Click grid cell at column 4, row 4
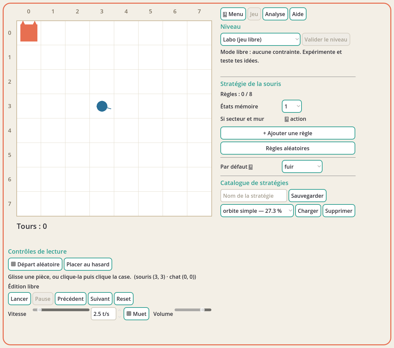Image resolution: width=394 pixels, height=348 pixels. [x=126, y=130]
